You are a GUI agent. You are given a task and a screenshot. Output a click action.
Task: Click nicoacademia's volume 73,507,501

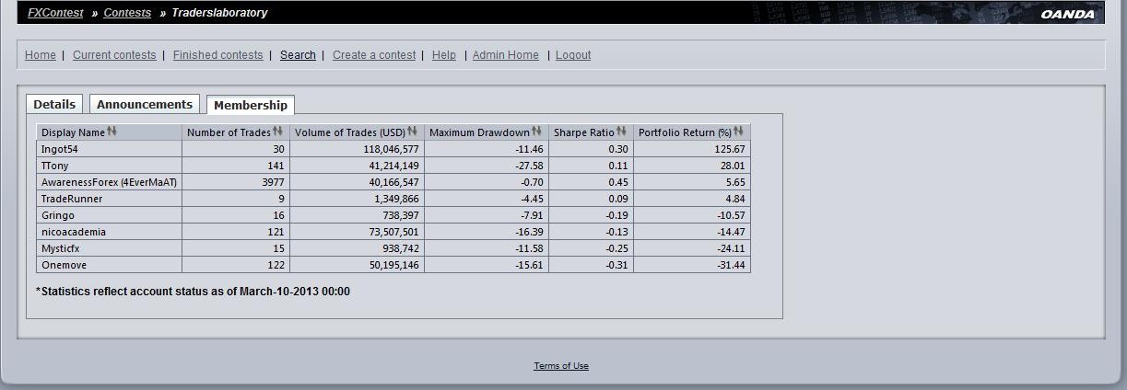click(x=393, y=232)
